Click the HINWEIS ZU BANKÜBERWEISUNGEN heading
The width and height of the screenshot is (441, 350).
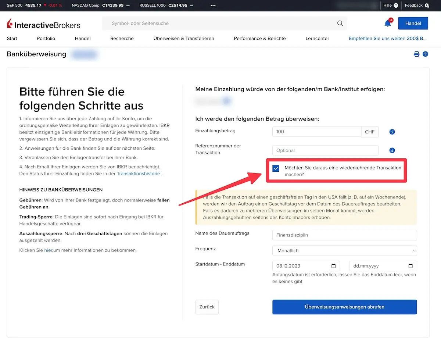(x=61, y=190)
